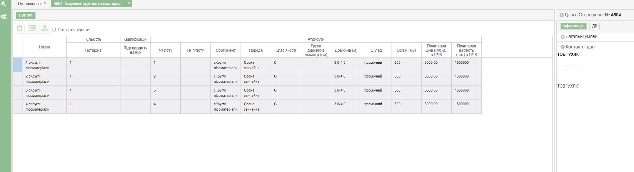Image resolution: width=634 pixels, height=172 pixels.
Task: Click the Назва column header
Action: coord(44,47)
